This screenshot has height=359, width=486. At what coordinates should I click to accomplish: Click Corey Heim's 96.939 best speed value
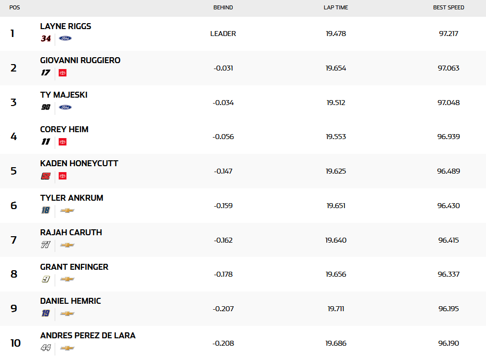click(x=449, y=137)
